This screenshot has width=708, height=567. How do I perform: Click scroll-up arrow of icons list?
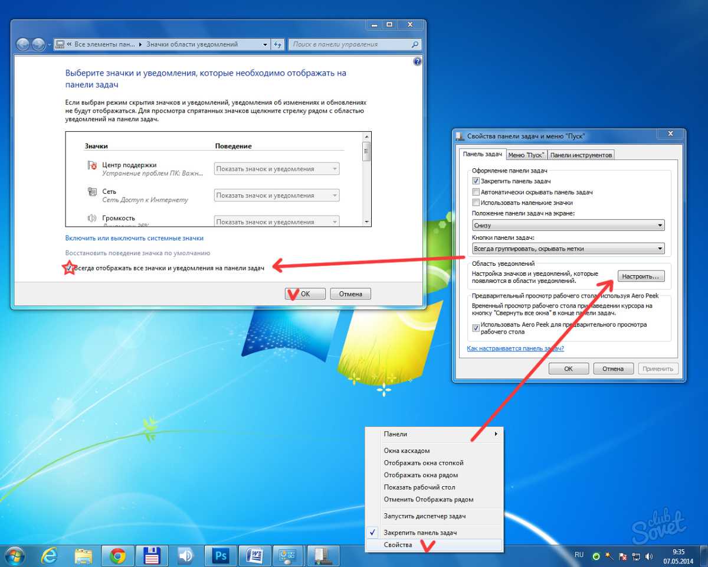coord(366,136)
